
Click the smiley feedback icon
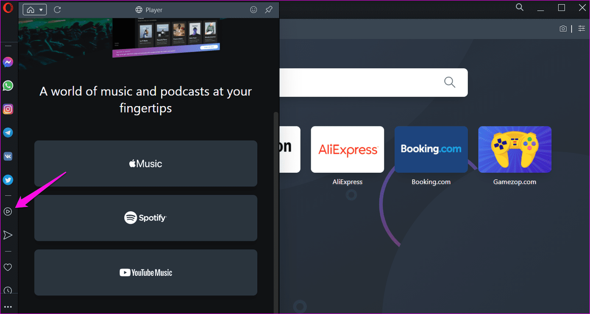pos(253,10)
